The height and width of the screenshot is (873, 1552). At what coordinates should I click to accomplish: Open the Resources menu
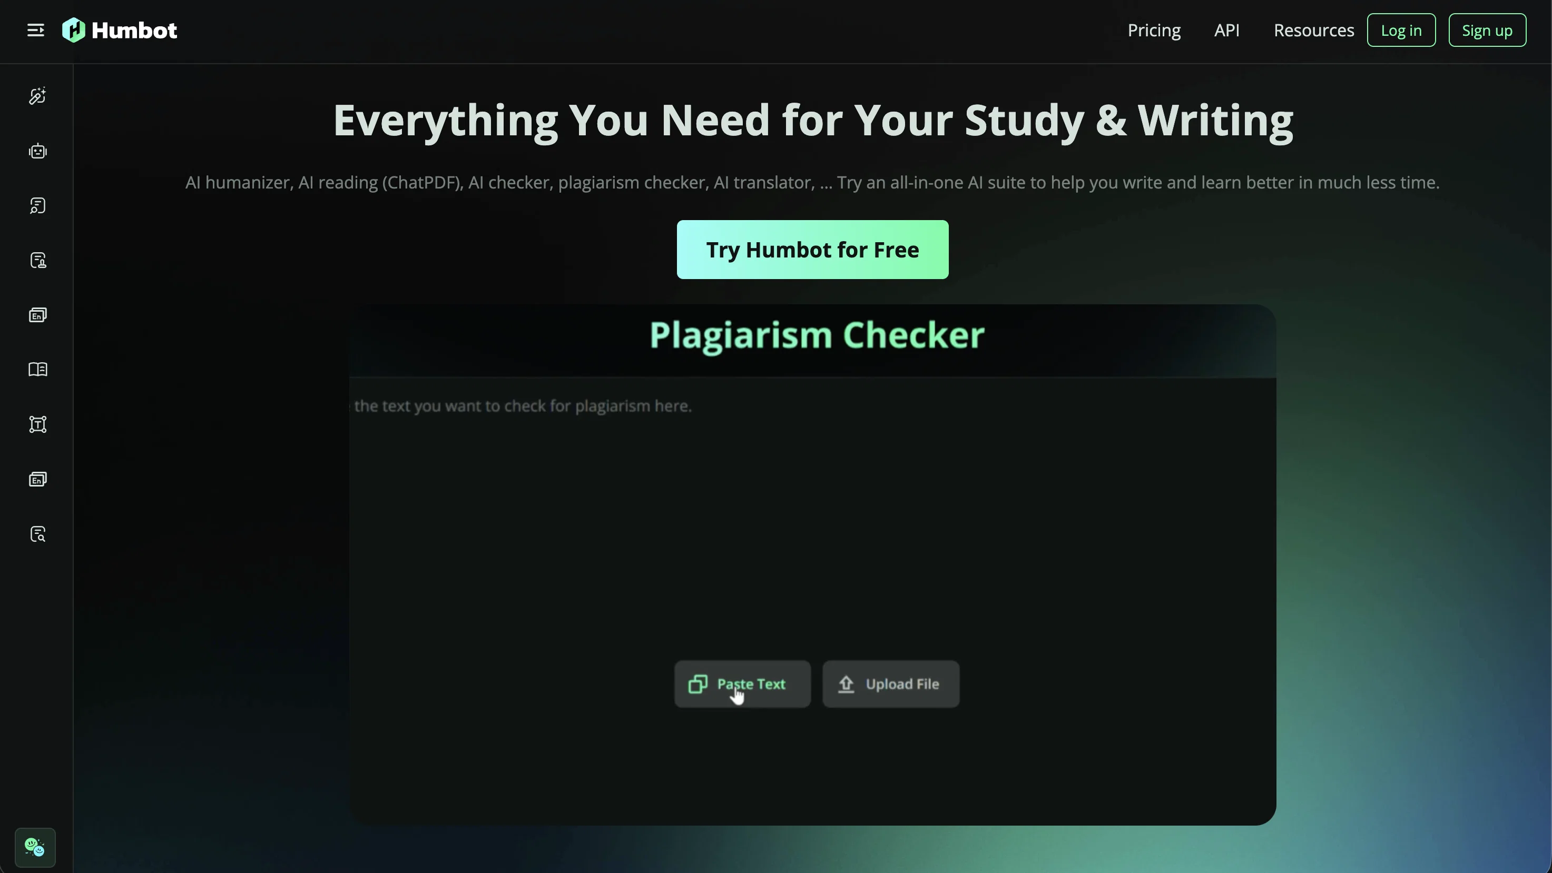[x=1313, y=30]
